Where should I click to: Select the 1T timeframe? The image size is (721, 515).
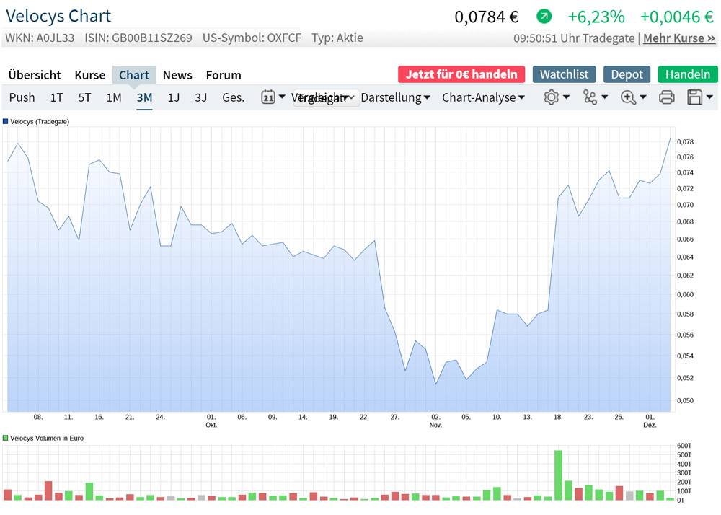coord(56,97)
